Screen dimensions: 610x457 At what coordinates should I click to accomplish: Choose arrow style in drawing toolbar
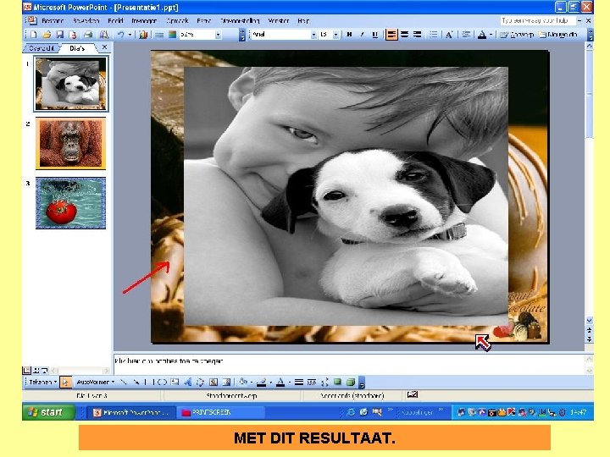click(x=324, y=382)
